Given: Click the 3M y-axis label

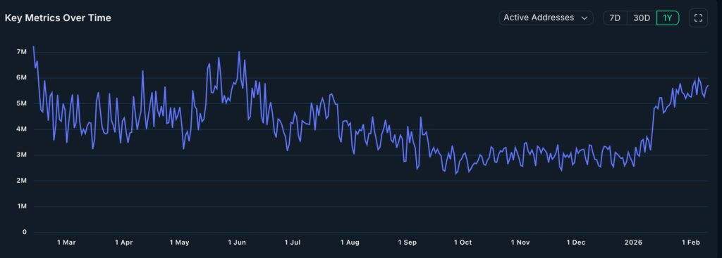Looking at the screenshot, I should 22,155.
